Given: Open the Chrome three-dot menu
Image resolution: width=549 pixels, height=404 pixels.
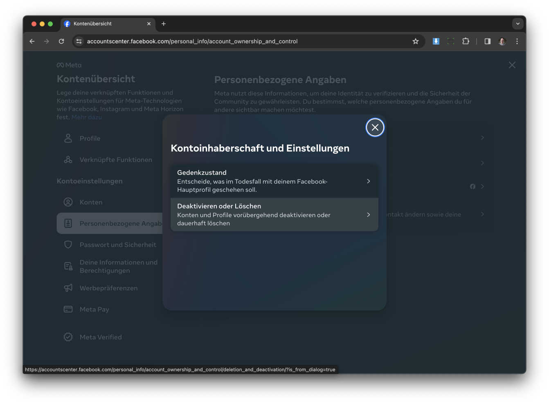Looking at the screenshot, I should [517, 41].
